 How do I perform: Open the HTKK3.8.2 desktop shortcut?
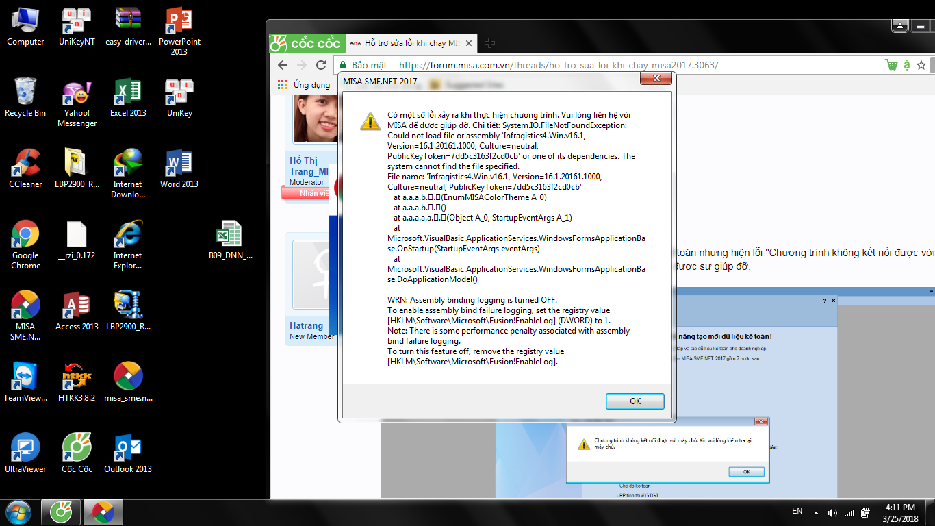pos(77,383)
